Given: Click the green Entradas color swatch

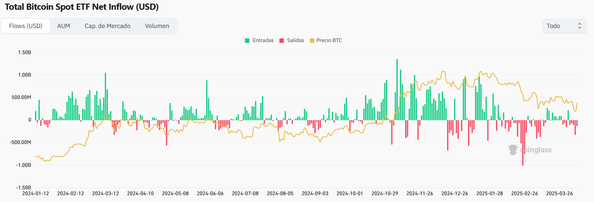Looking at the screenshot, I should coord(247,41).
